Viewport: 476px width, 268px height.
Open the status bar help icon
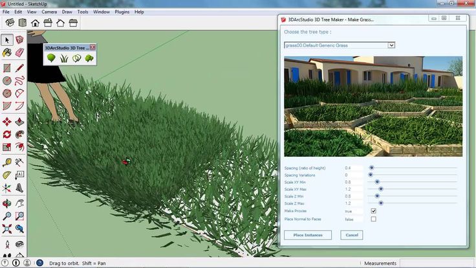(39, 263)
